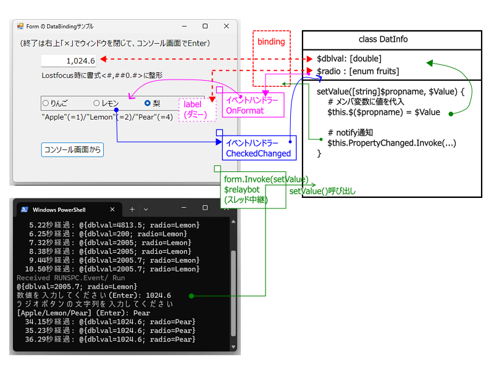Click the 'Lostfocus時に書式' label in the form
Image resolution: width=494 pixels, height=370 pixels.
tap(102, 75)
